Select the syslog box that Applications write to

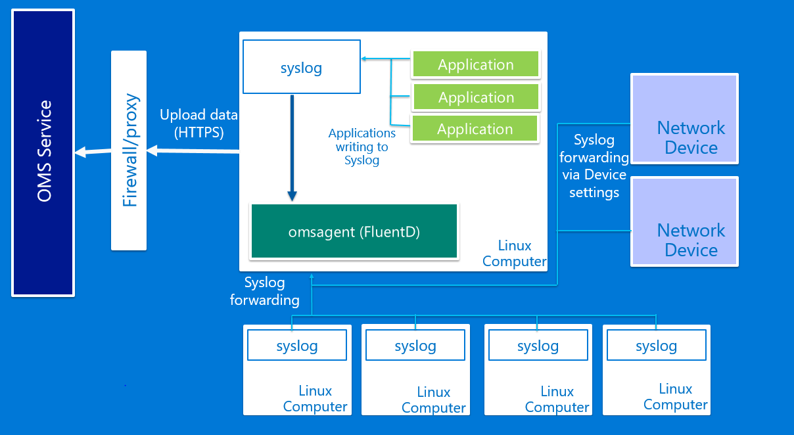point(302,67)
